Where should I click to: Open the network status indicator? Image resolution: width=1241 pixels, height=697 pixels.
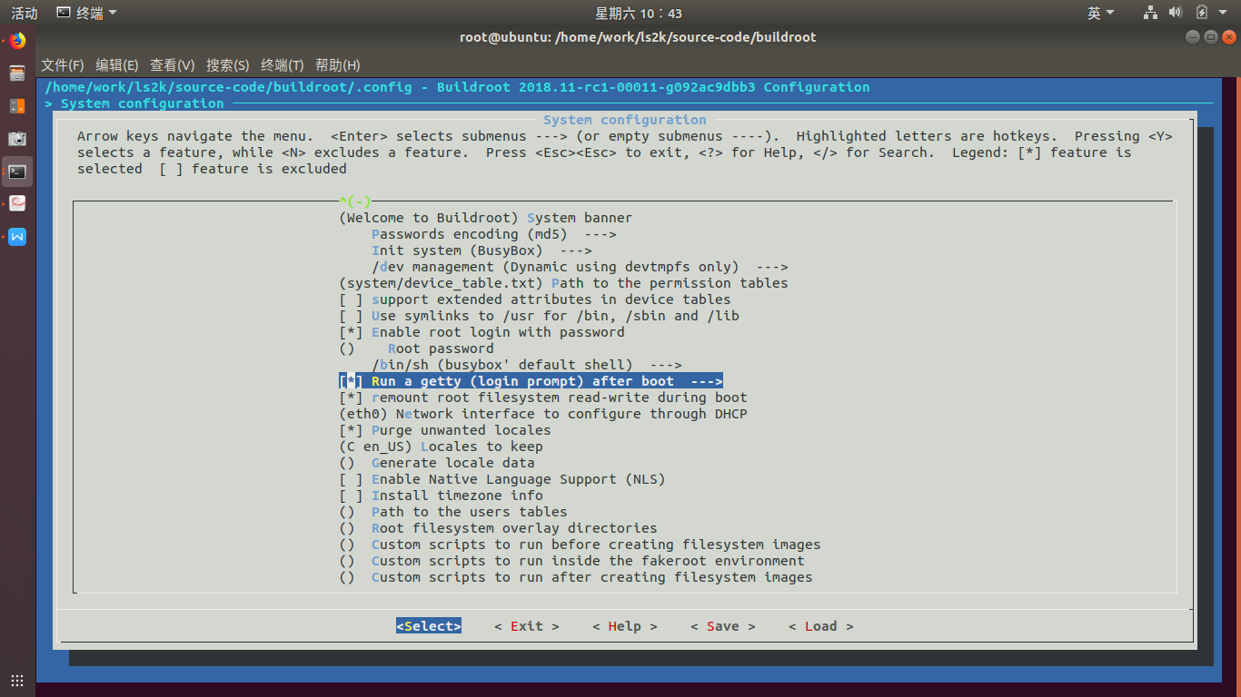(1151, 13)
